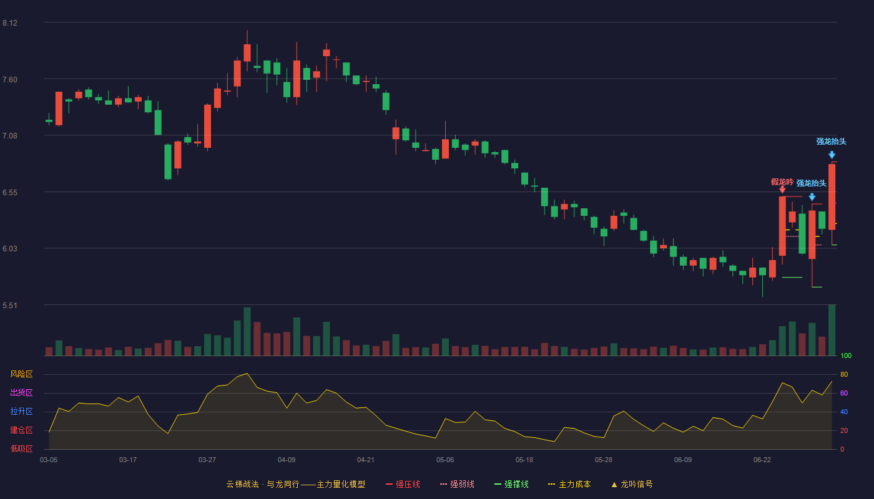Click the tall red candle under 假龙吟
This screenshot has height=499, width=874.
pos(782,226)
